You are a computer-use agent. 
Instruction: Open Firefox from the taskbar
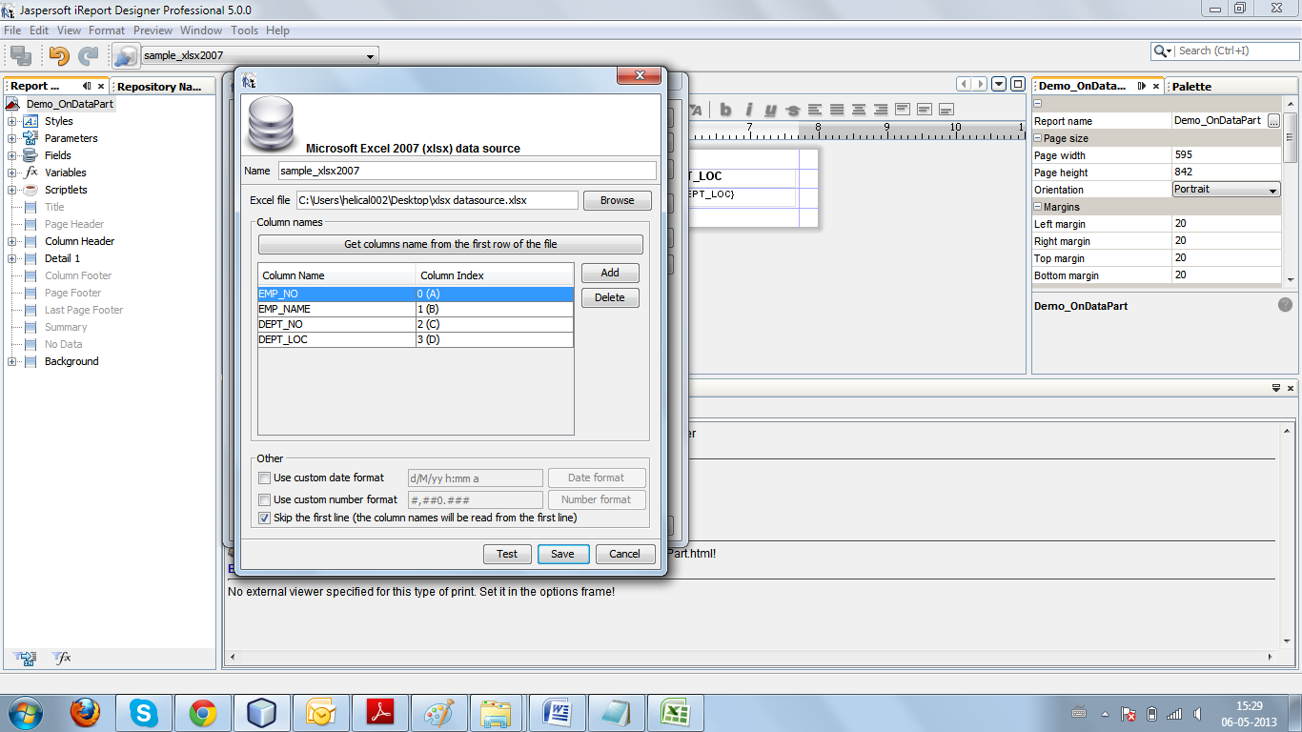86,713
